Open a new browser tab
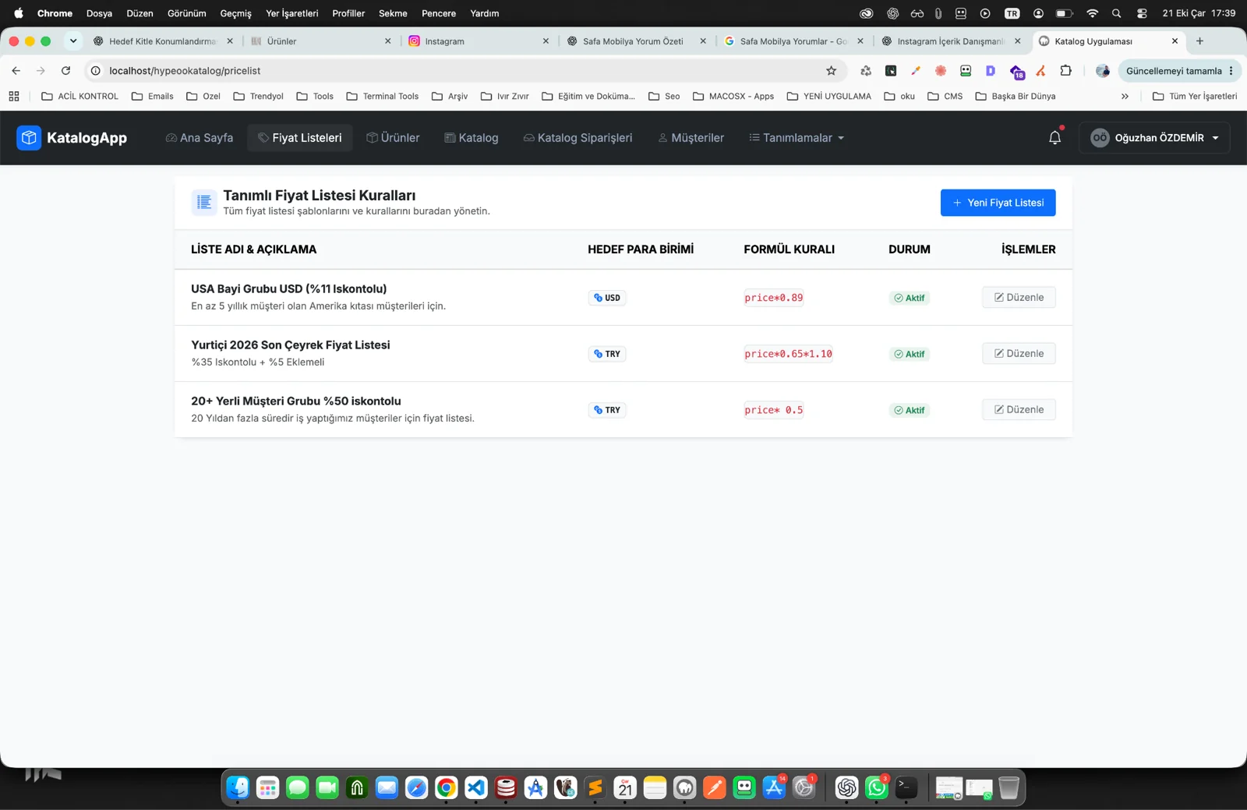1247x810 pixels. pos(1199,41)
